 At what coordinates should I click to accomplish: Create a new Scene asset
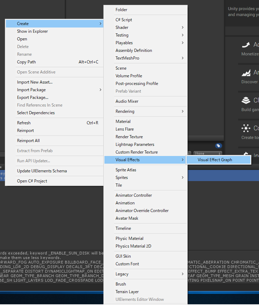pos(146,68)
